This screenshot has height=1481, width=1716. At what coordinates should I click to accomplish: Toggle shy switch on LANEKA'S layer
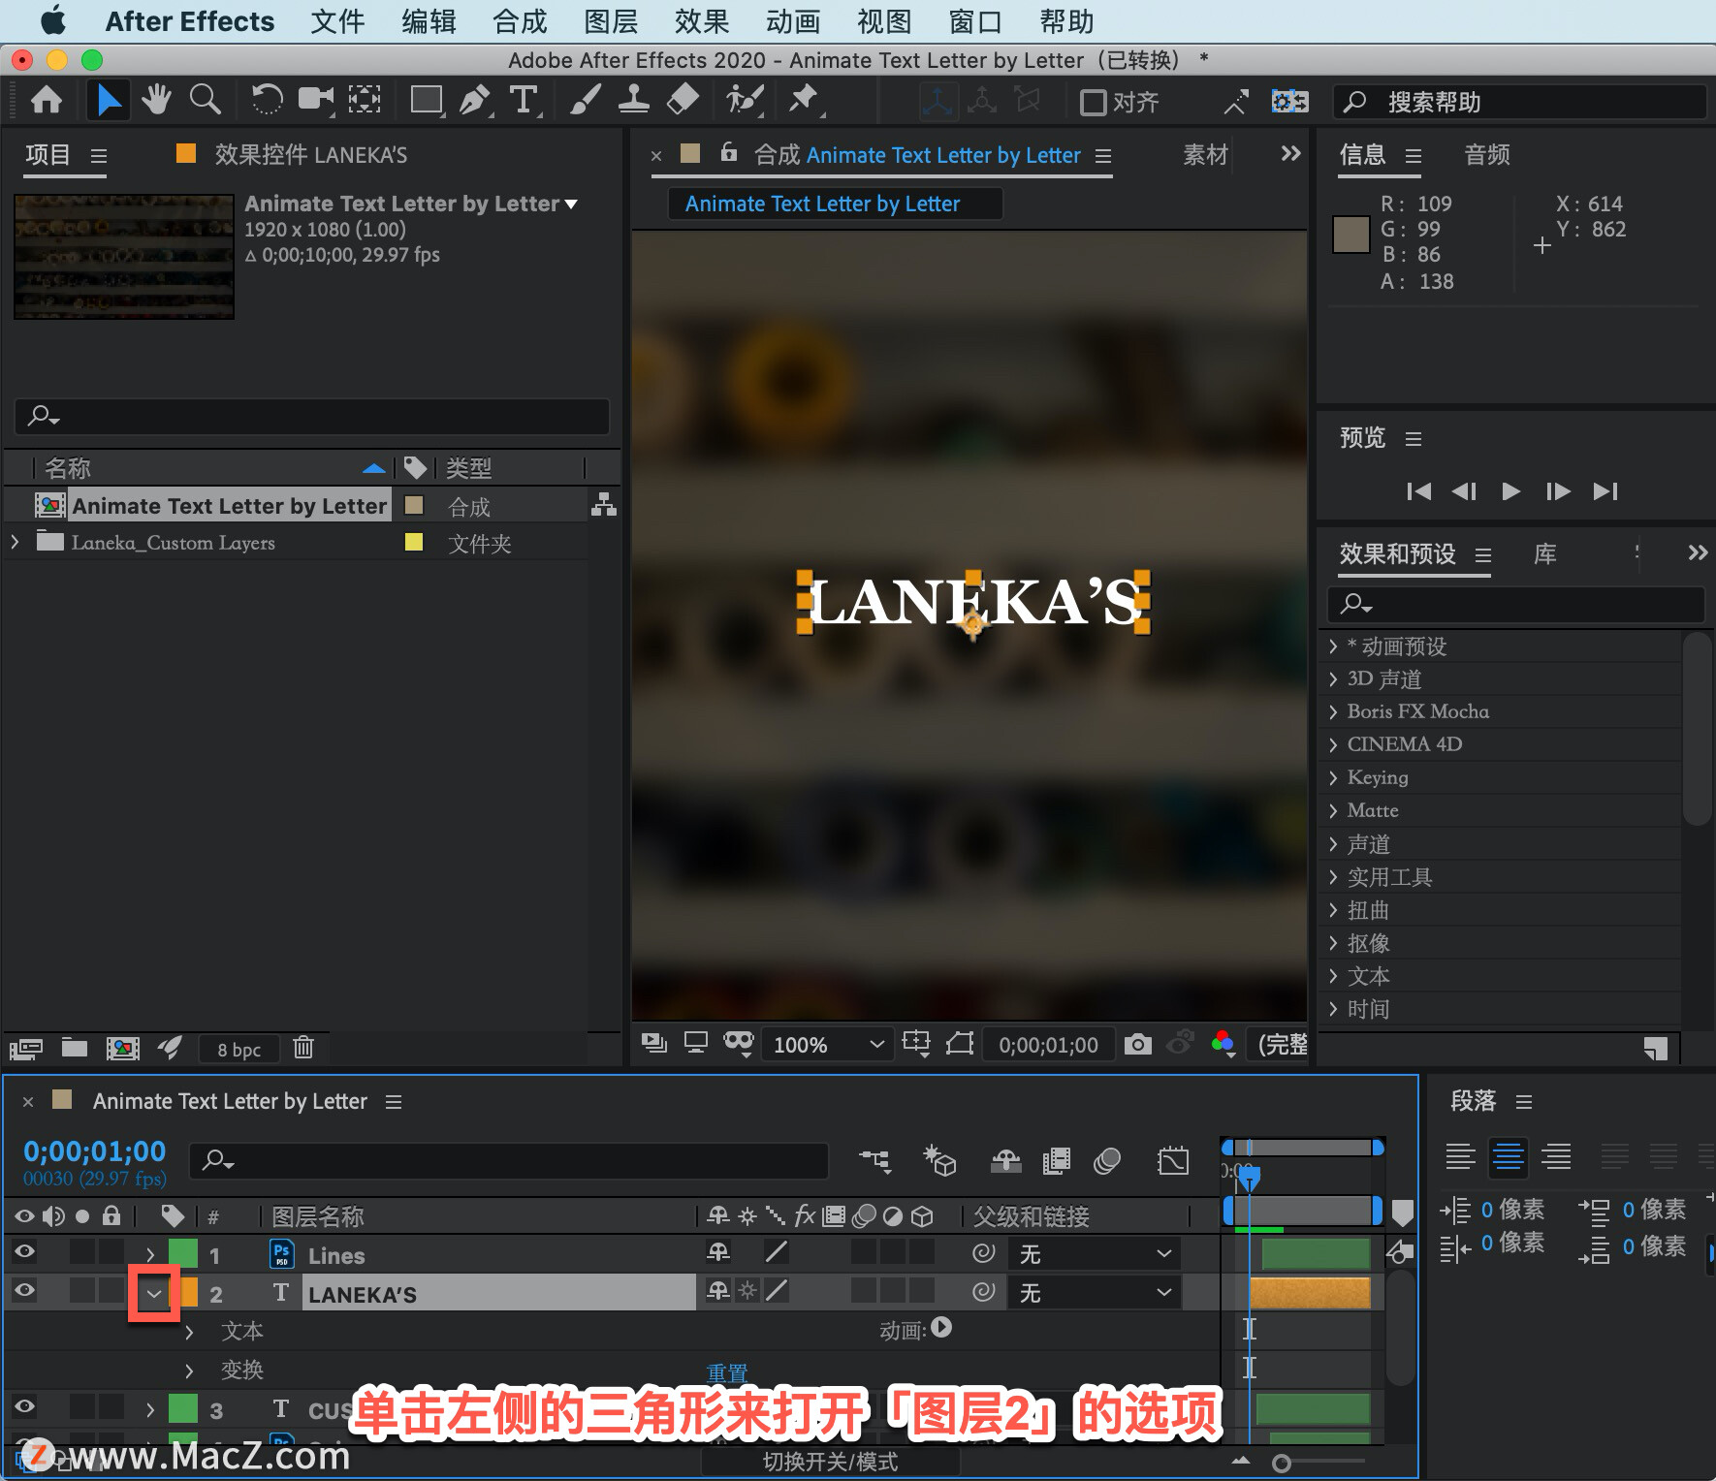click(718, 1291)
